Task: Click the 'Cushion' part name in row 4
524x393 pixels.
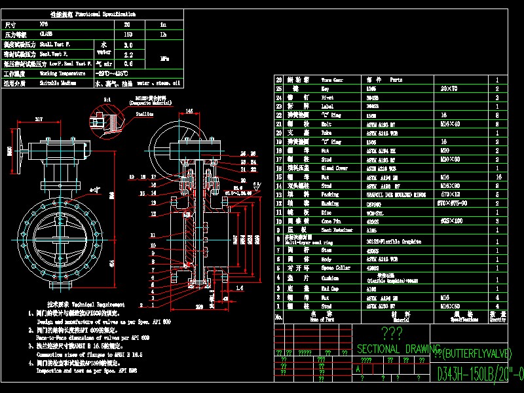Action: point(330,278)
